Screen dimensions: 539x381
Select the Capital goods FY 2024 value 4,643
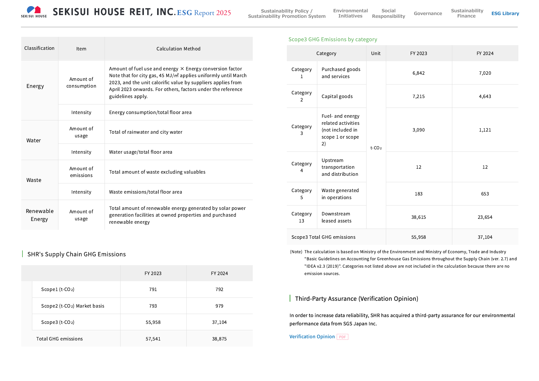pyautogui.click(x=485, y=96)
